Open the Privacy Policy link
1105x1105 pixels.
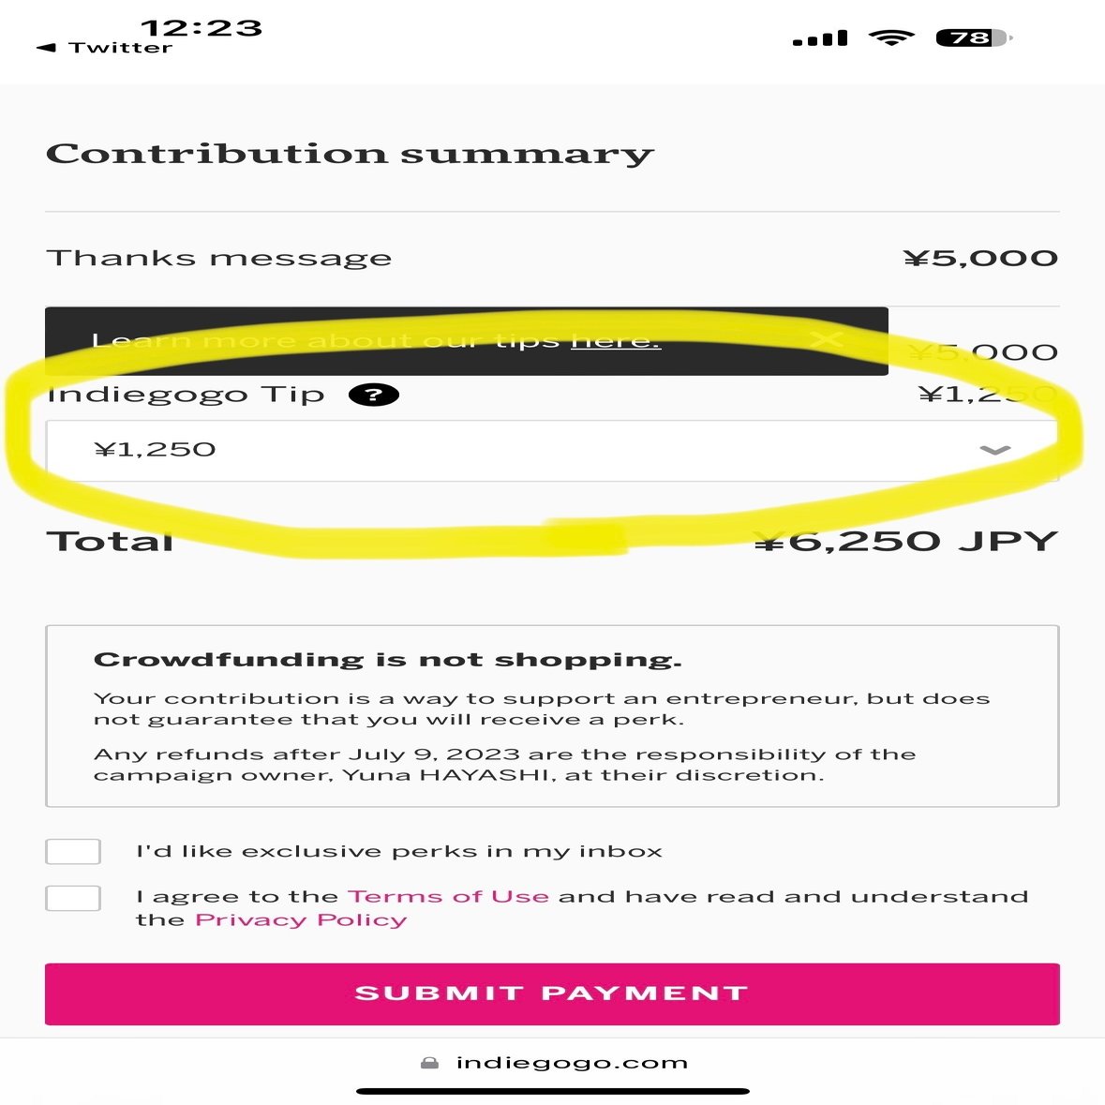(301, 919)
